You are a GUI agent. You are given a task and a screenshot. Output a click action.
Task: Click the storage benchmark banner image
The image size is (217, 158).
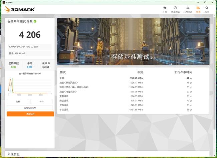click(133, 41)
